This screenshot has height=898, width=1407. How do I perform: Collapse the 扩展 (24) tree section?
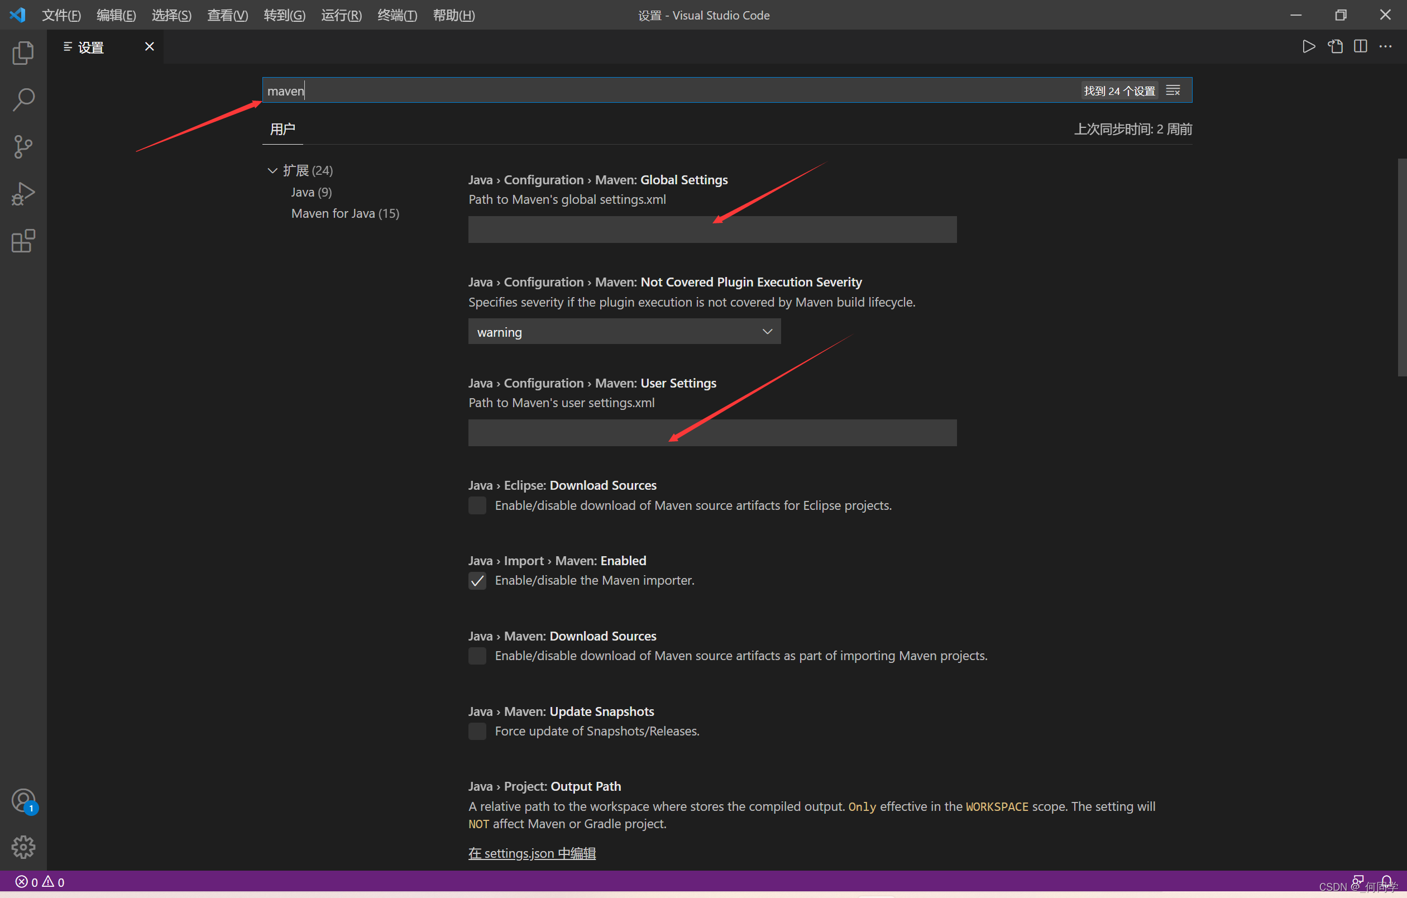272,170
